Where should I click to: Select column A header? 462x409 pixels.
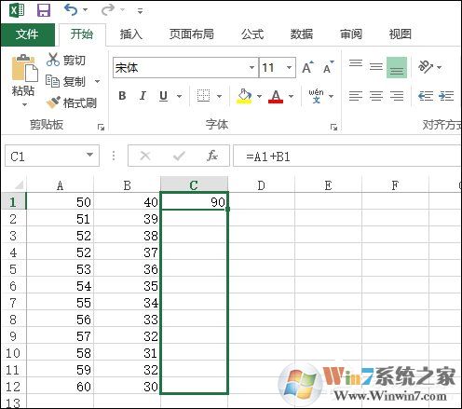(60, 185)
